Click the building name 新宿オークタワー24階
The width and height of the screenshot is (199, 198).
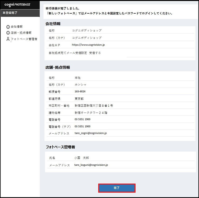point(91,113)
